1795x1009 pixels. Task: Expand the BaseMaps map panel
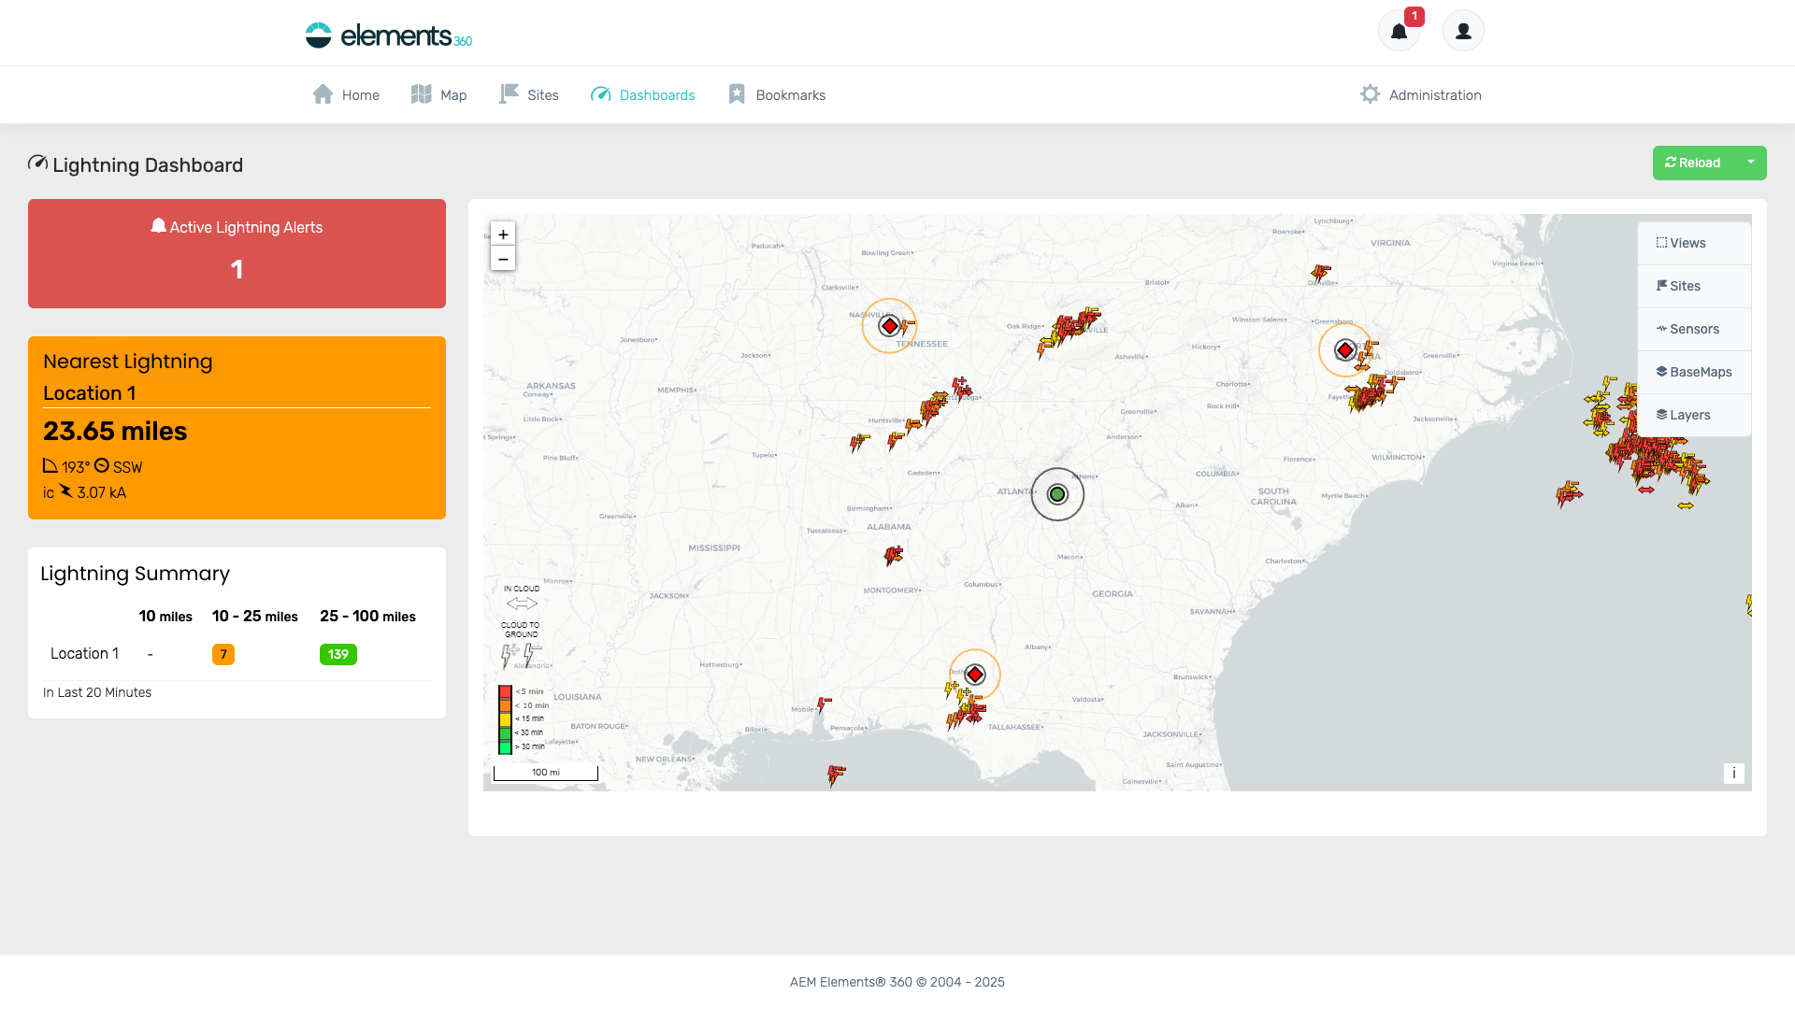tap(1694, 372)
